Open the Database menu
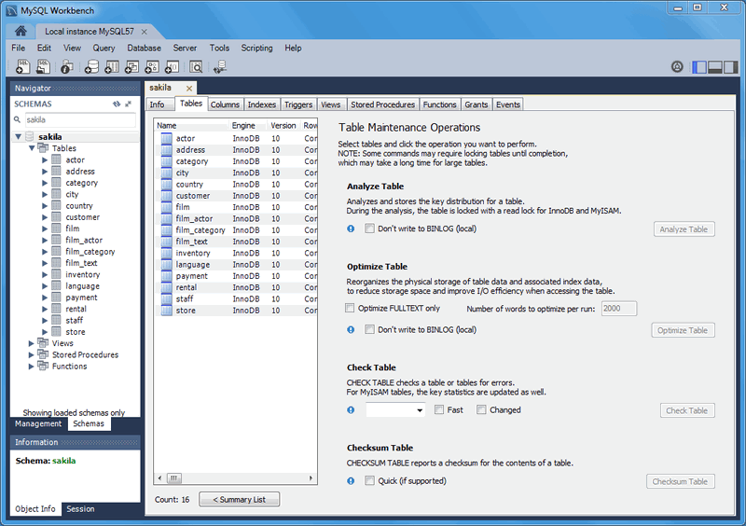746x526 pixels. click(144, 48)
